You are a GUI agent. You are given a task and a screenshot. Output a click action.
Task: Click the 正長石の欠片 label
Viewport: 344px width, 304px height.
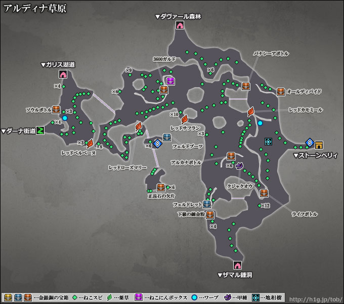tap(161, 196)
